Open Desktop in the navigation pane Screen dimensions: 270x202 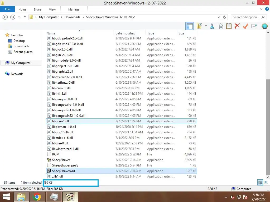[19, 41]
